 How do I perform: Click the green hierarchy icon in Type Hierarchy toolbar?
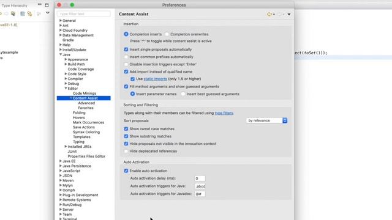click(13, 13)
